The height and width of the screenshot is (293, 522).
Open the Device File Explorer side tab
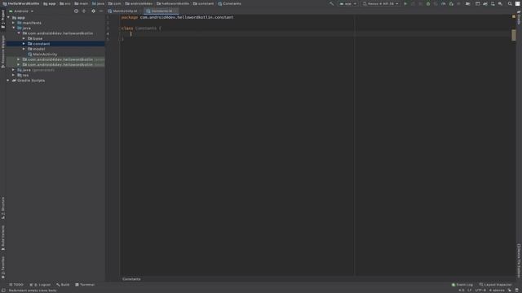[519, 260]
